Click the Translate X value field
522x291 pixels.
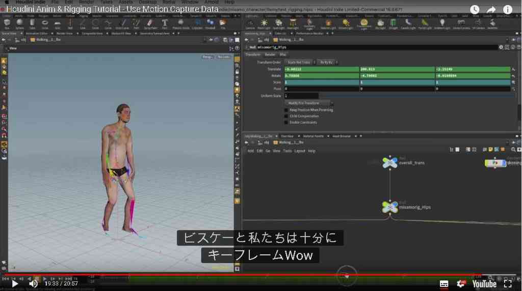[322, 69]
